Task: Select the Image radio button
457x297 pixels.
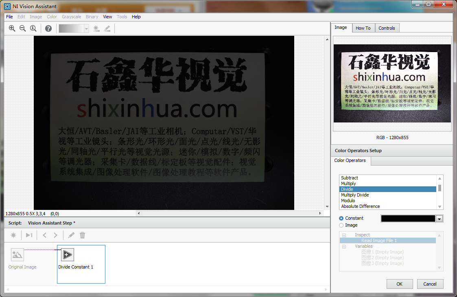Action: (x=341, y=225)
